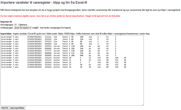Click empty area inside the Importdata text field
This screenshot has height=110, width=181.
72,86
